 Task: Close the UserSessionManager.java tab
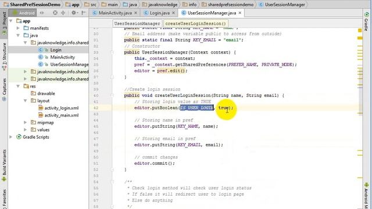tap(240, 13)
